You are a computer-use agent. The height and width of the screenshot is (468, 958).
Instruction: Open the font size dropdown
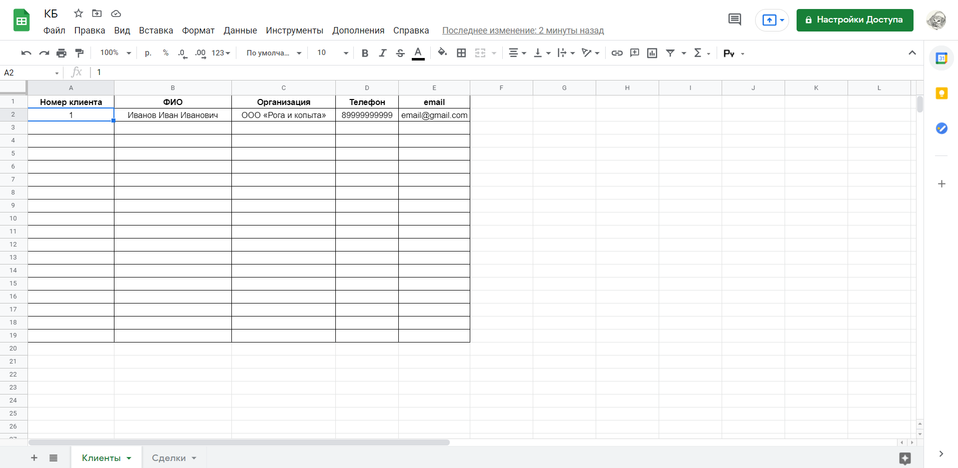(x=332, y=53)
